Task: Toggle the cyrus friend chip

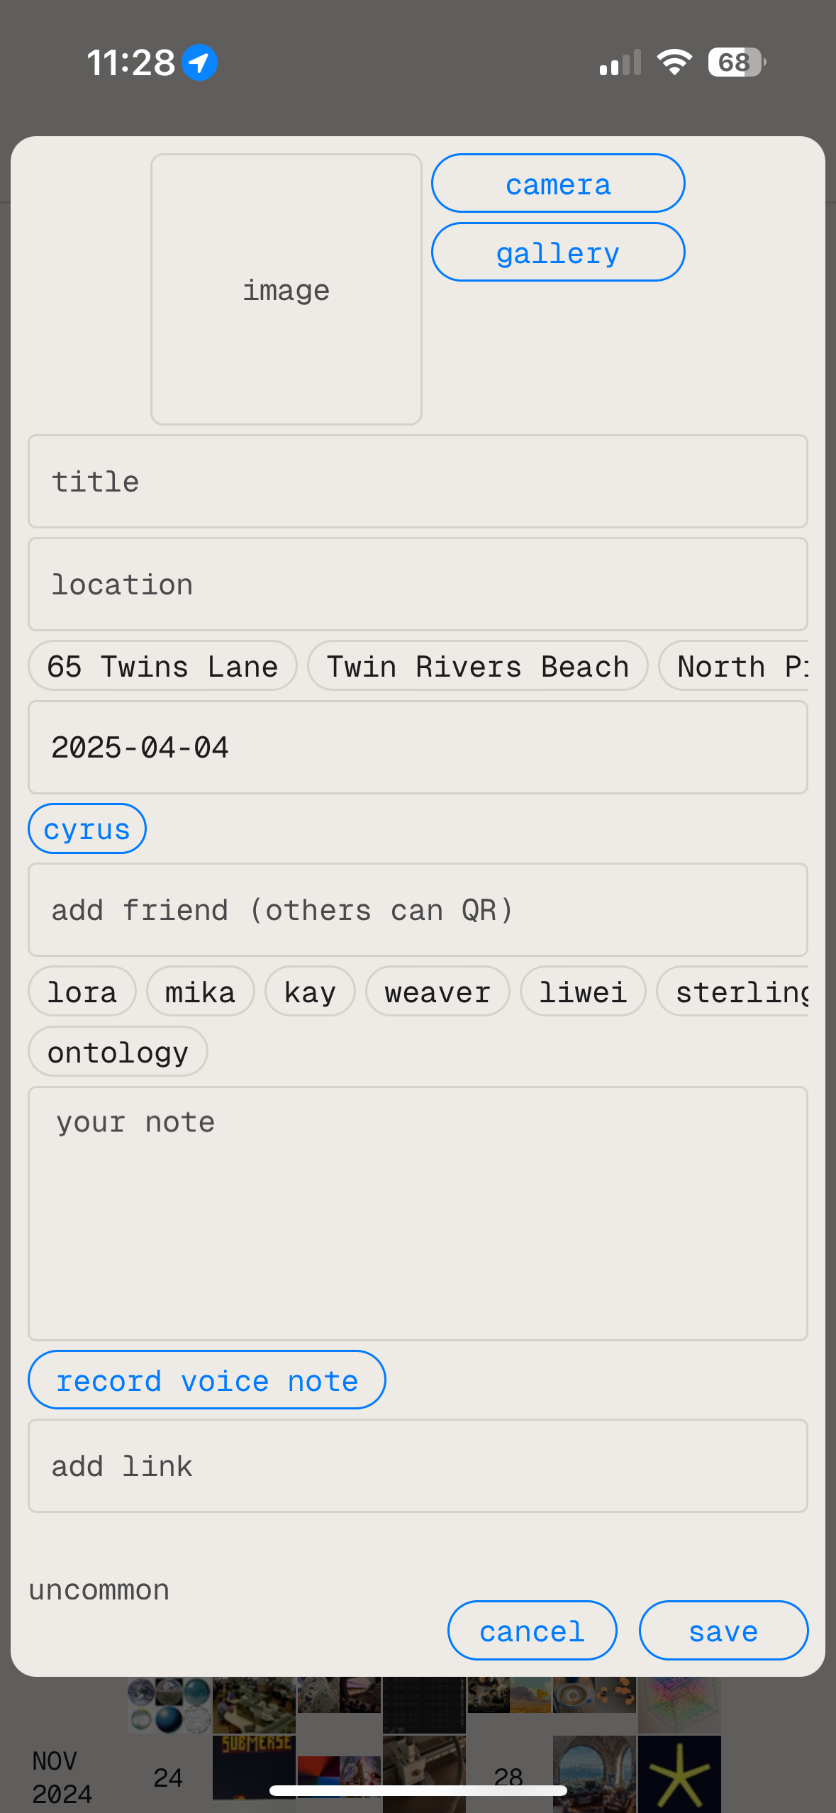Action: [87, 828]
